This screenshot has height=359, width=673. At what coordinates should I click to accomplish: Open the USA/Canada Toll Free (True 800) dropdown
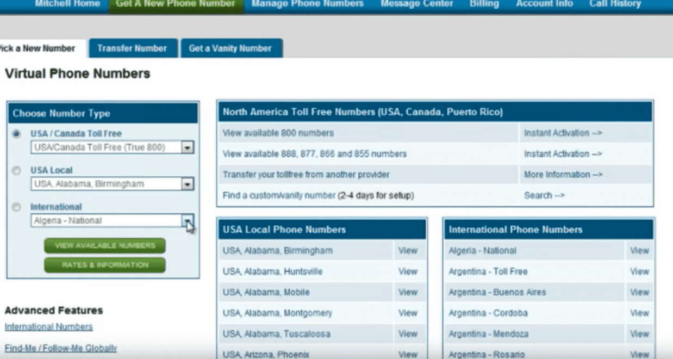click(187, 147)
